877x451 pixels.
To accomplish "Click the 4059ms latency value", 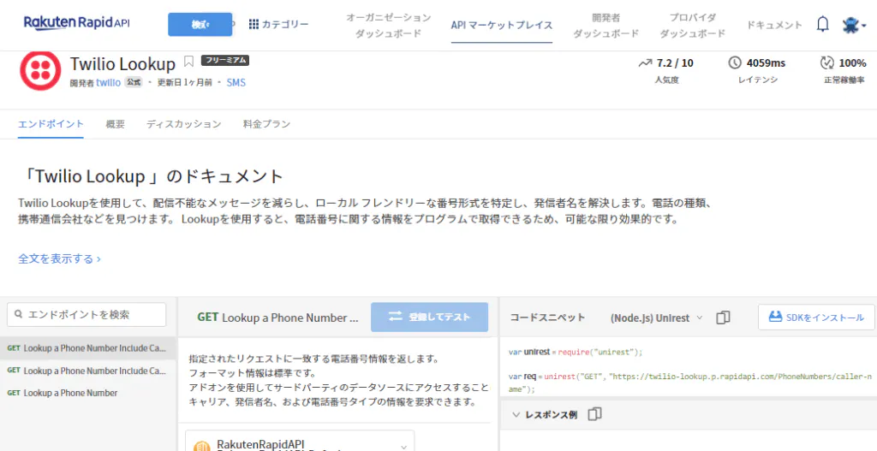I will (766, 62).
